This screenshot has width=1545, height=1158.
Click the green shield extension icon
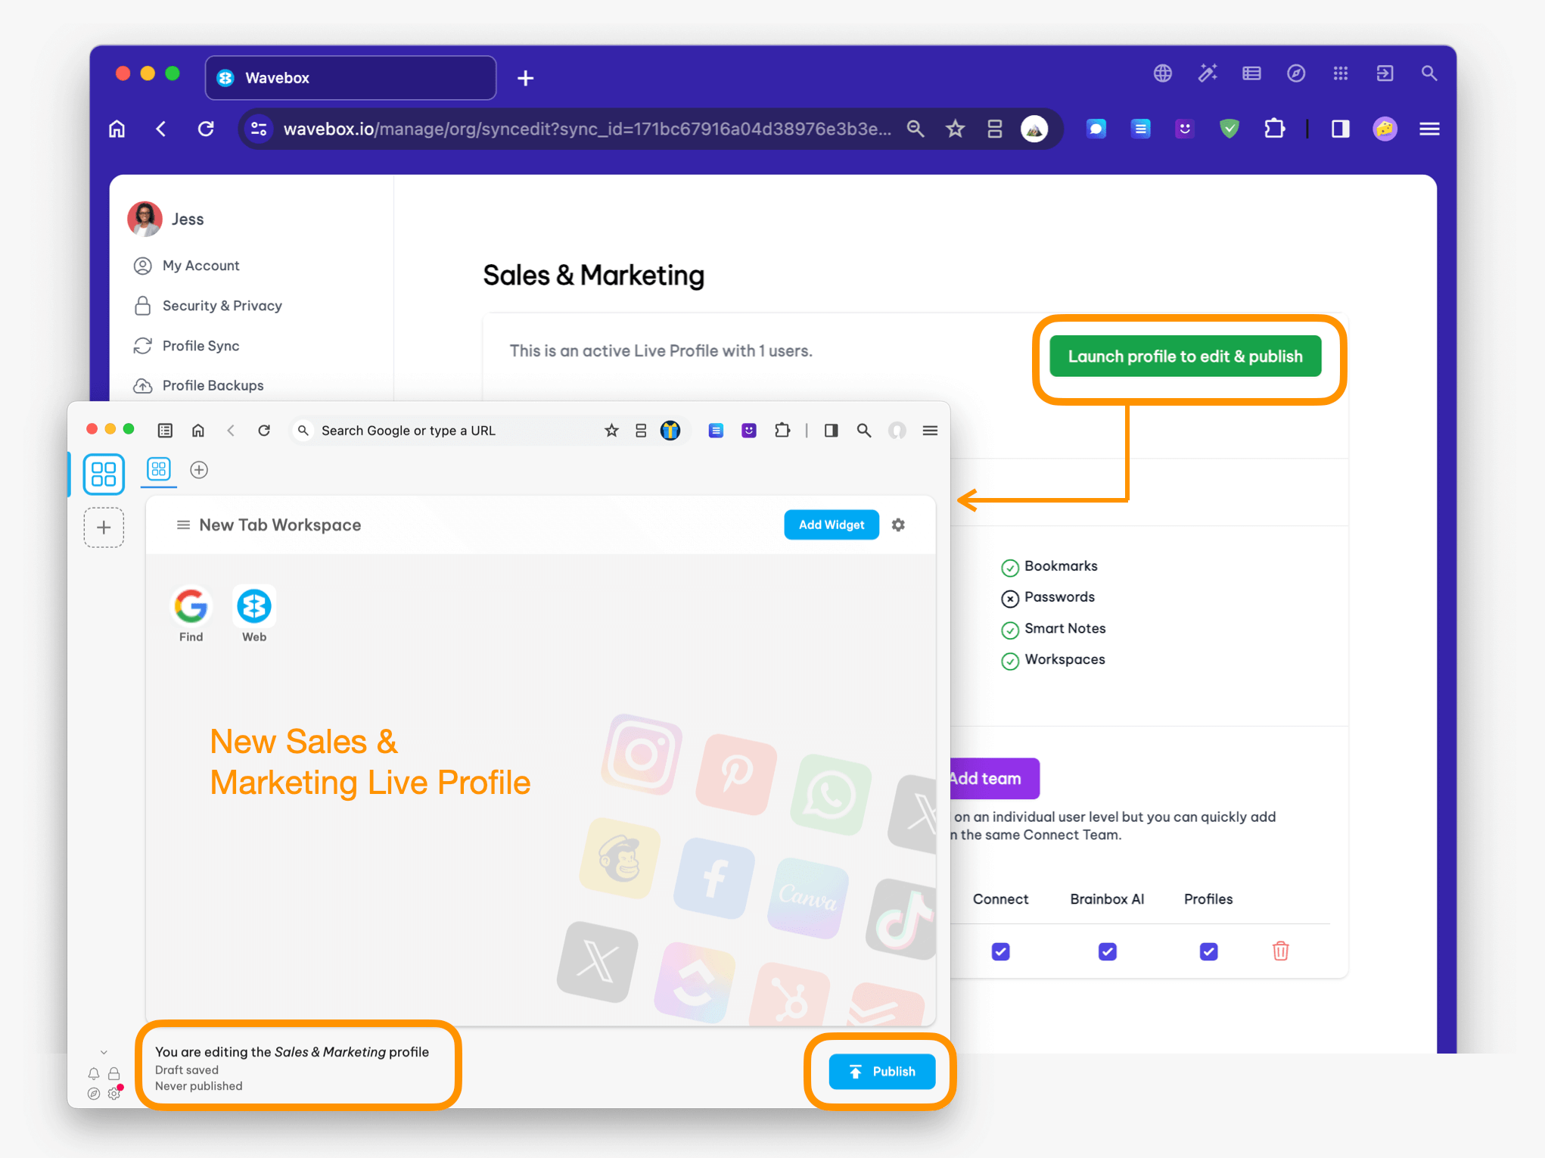click(x=1229, y=129)
